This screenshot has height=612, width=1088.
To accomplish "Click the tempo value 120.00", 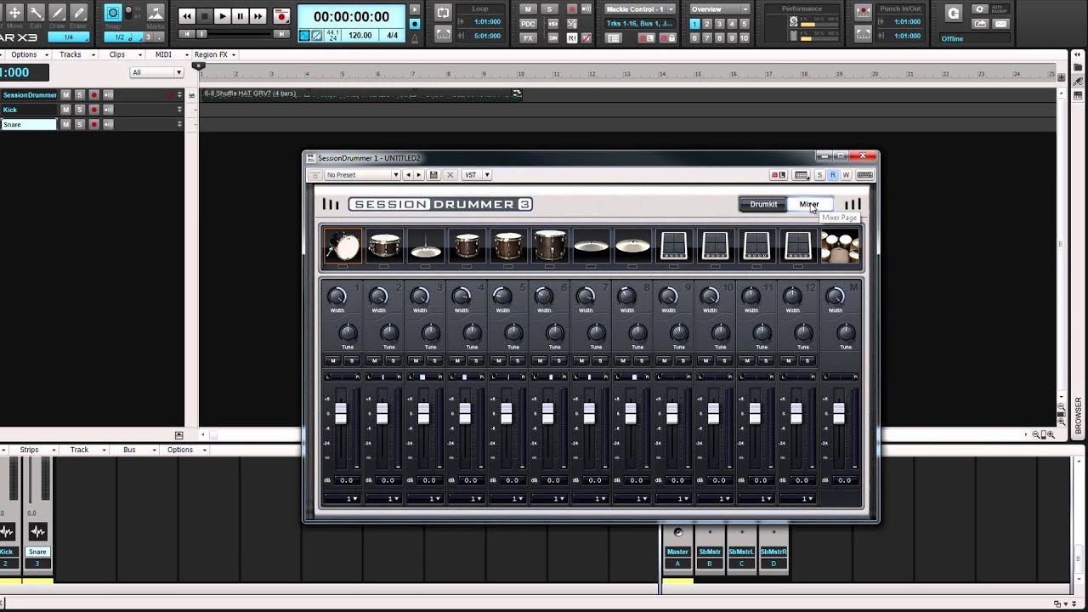I will tap(360, 36).
